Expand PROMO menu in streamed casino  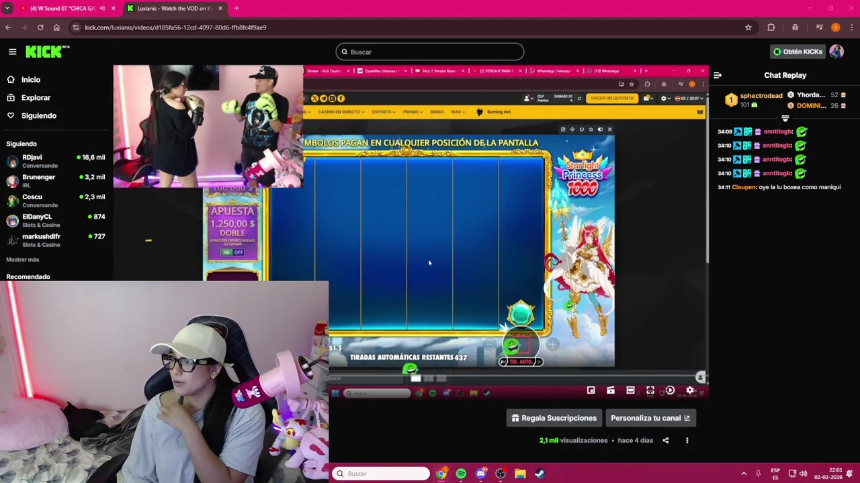tap(412, 112)
